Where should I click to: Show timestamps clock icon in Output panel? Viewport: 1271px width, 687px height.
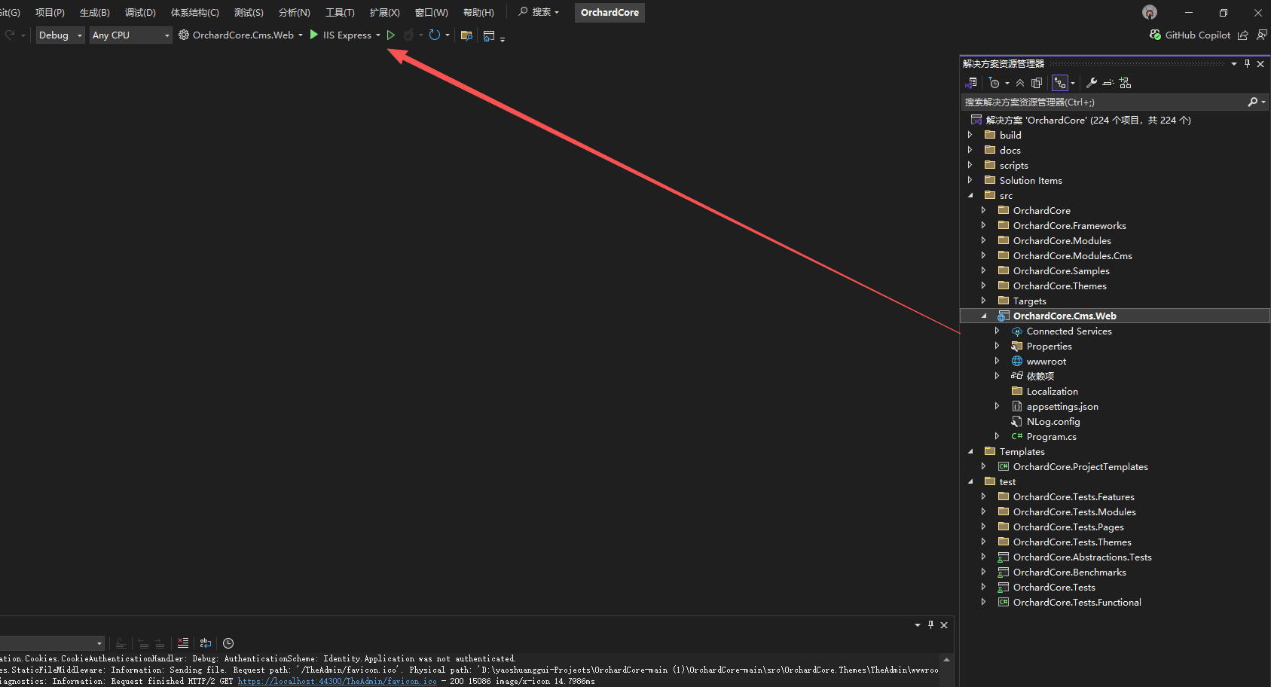[228, 643]
